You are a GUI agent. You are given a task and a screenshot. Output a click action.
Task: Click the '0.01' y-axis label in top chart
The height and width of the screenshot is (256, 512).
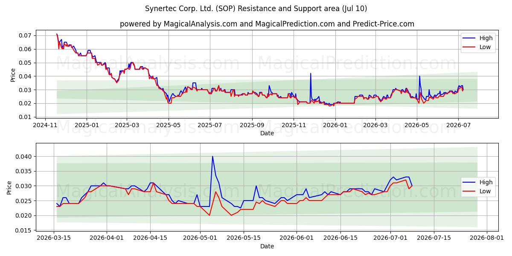click(26, 117)
